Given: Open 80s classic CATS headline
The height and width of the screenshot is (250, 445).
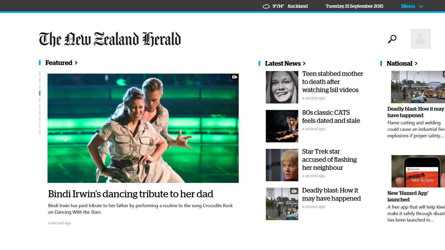Looking at the screenshot, I should click(x=331, y=117).
